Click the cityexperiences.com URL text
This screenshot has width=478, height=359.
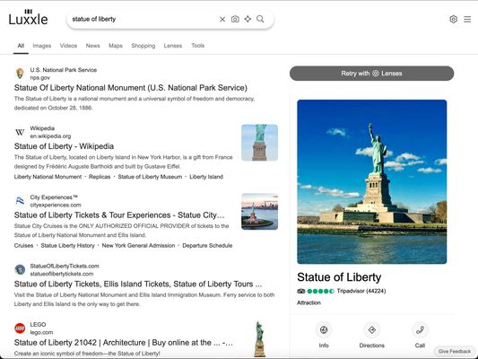pos(56,205)
